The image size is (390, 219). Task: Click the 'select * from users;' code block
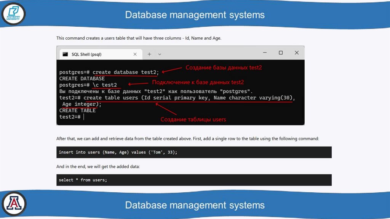pos(194,180)
